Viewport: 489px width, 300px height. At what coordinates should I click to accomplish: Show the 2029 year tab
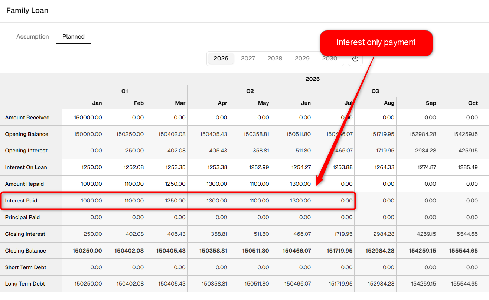coord(302,59)
